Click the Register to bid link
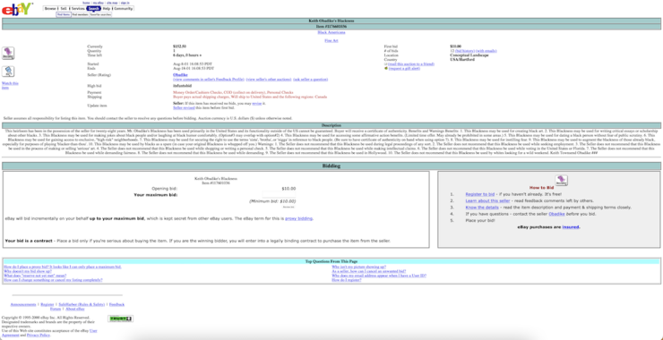The height and width of the screenshot is (340, 663). pos(480,194)
